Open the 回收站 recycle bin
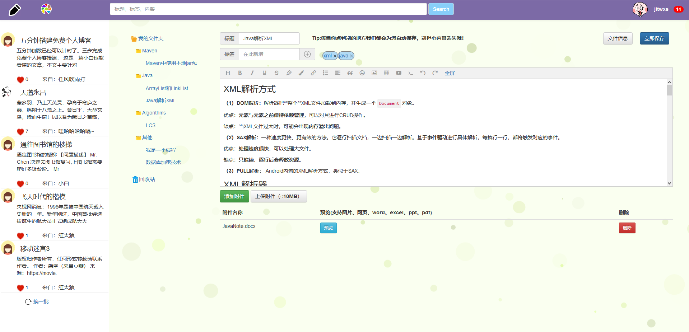The height and width of the screenshot is (332, 689). click(147, 179)
